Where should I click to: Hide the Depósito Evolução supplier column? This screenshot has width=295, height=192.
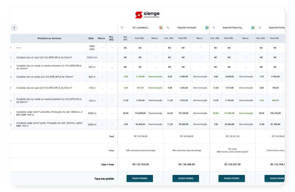[168, 28]
